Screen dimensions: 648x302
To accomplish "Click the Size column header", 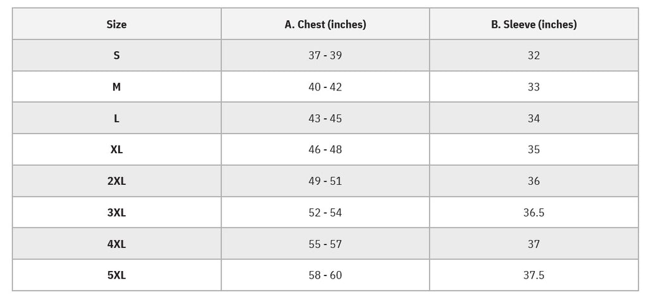I will point(116,25).
